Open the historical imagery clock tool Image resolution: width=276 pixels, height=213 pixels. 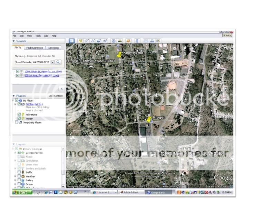point(114,41)
